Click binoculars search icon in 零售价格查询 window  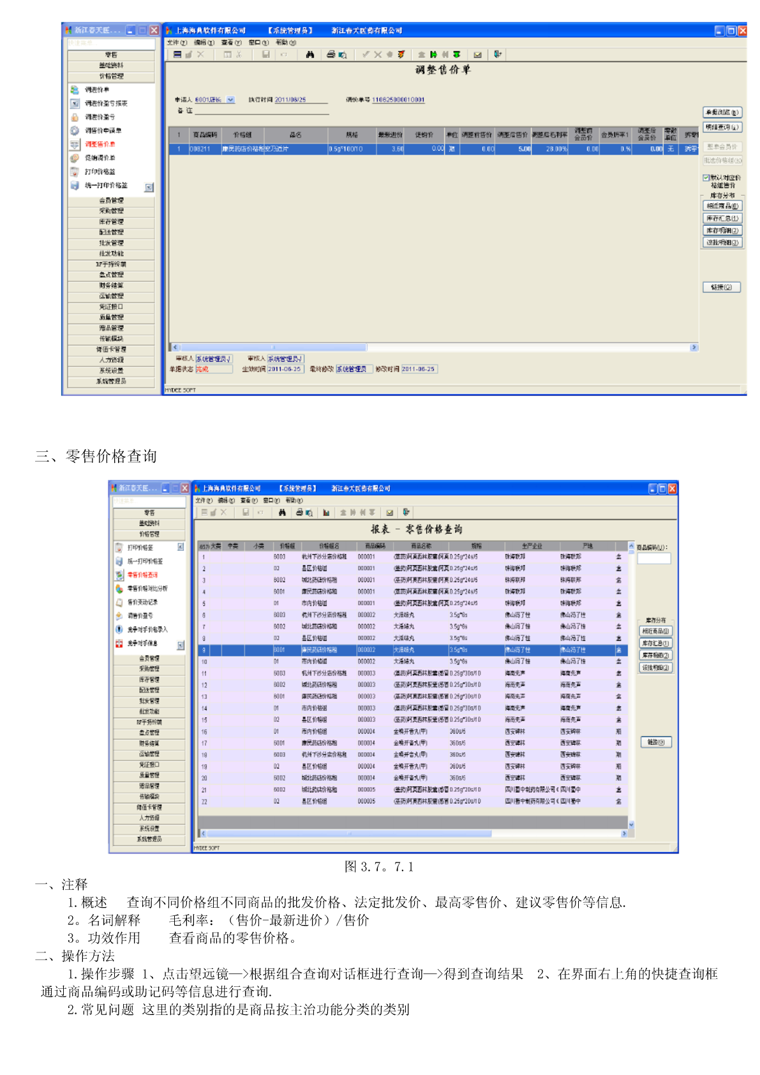click(x=282, y=513)
